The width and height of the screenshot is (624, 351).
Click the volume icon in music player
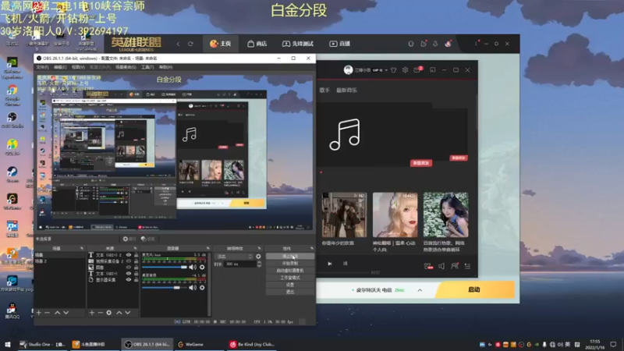[x=441, y=266]
